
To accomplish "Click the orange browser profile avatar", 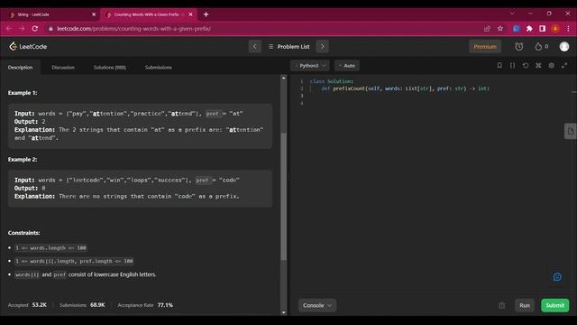I will pos(555,28).
